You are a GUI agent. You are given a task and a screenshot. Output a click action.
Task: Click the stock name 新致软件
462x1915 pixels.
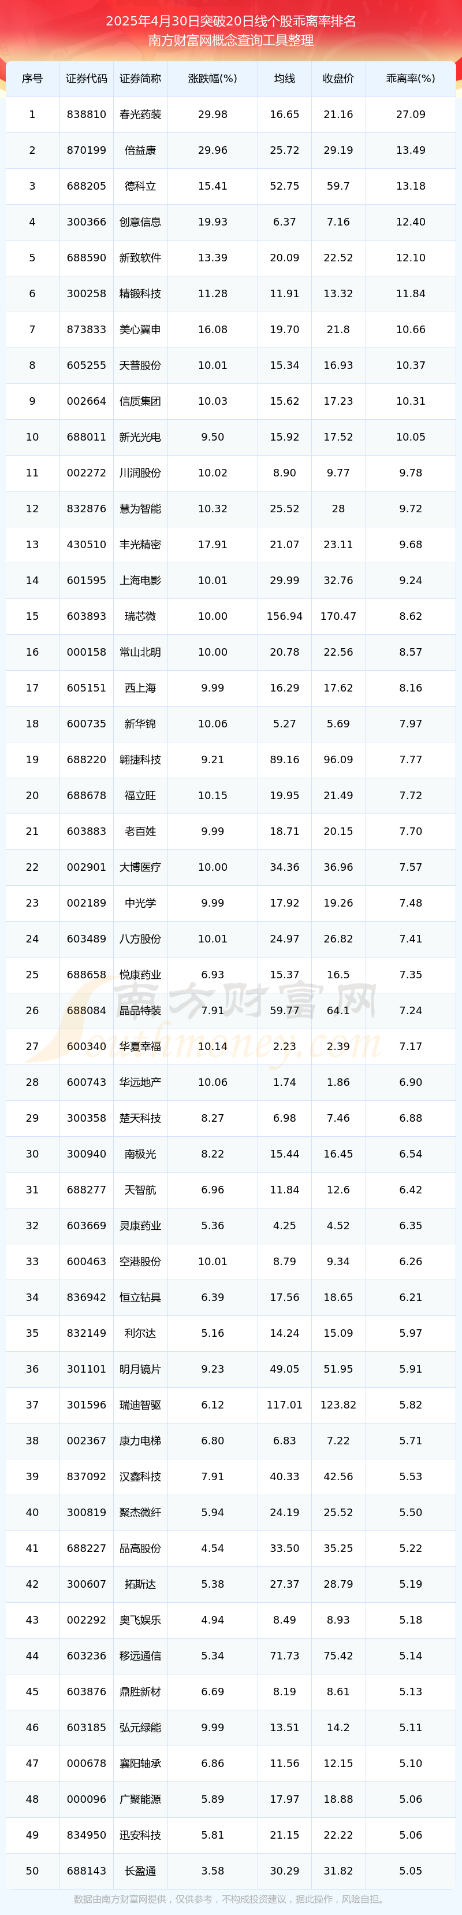[140, 258]
